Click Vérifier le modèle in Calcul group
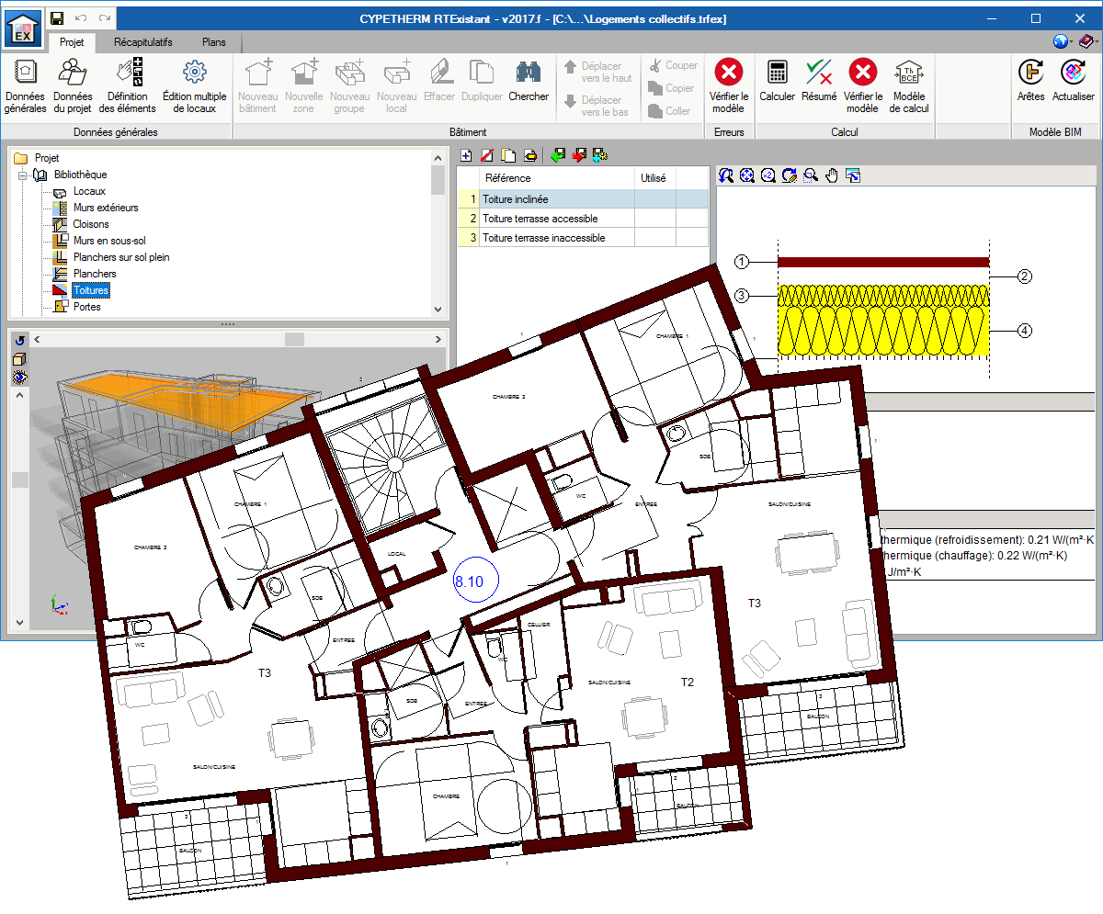The image size is (1103, 914). pyautogui.click(x=862, y=86)
